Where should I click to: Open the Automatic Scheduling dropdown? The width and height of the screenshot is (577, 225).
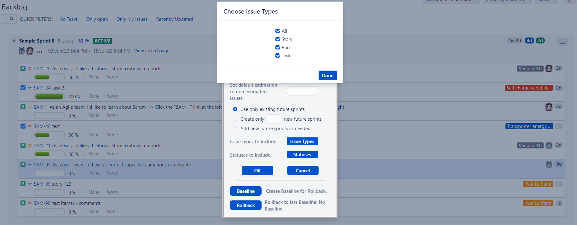click(452, 1)
